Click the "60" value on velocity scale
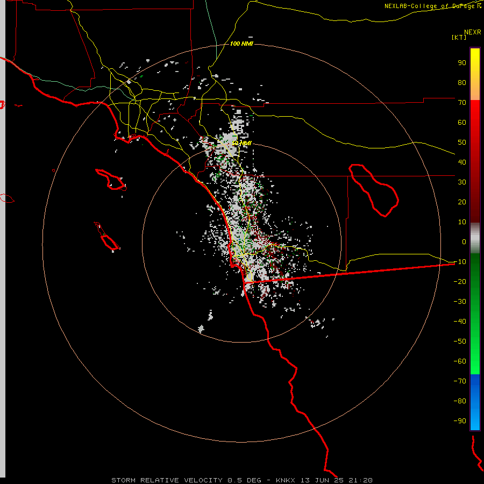Viewport: 484px width, 484px height. pos(462,122)
